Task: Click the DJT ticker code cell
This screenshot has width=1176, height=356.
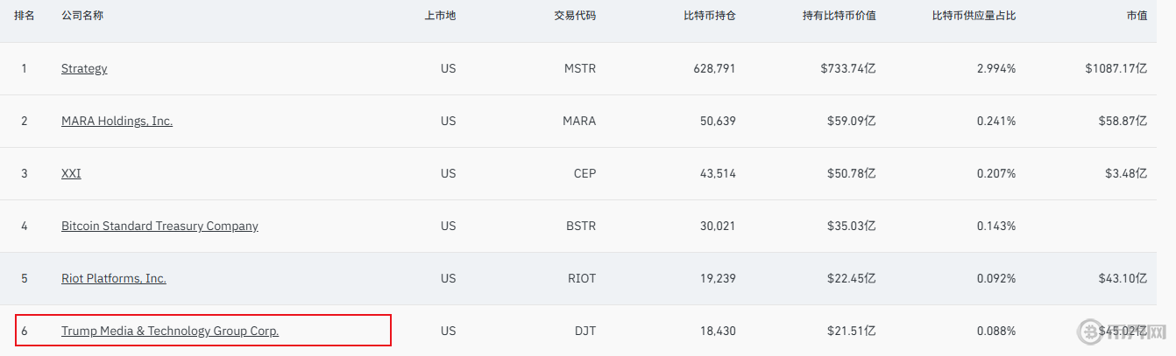Action: [x=584, y=331]
